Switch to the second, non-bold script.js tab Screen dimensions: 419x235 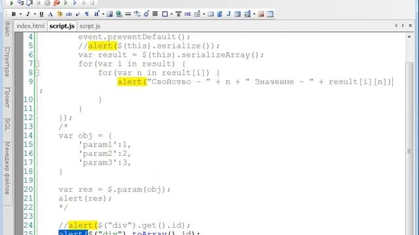click(x=90, y=26)
